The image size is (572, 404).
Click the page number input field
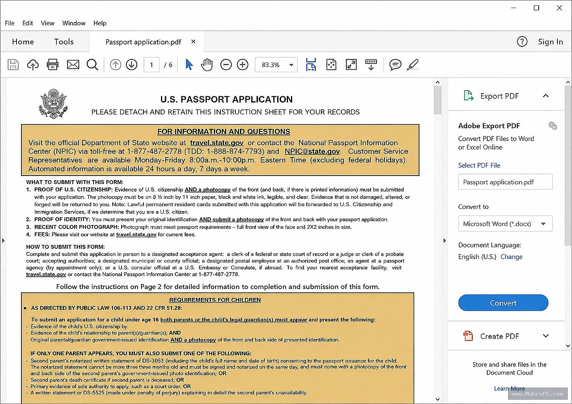[151, 65]
